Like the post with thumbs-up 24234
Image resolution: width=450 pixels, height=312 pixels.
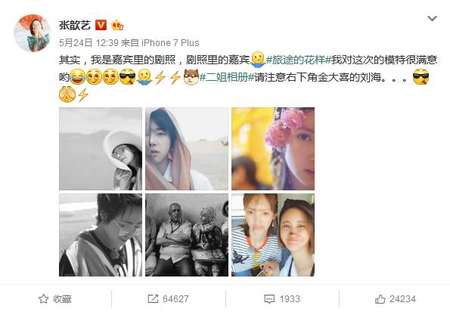point(396,299)
